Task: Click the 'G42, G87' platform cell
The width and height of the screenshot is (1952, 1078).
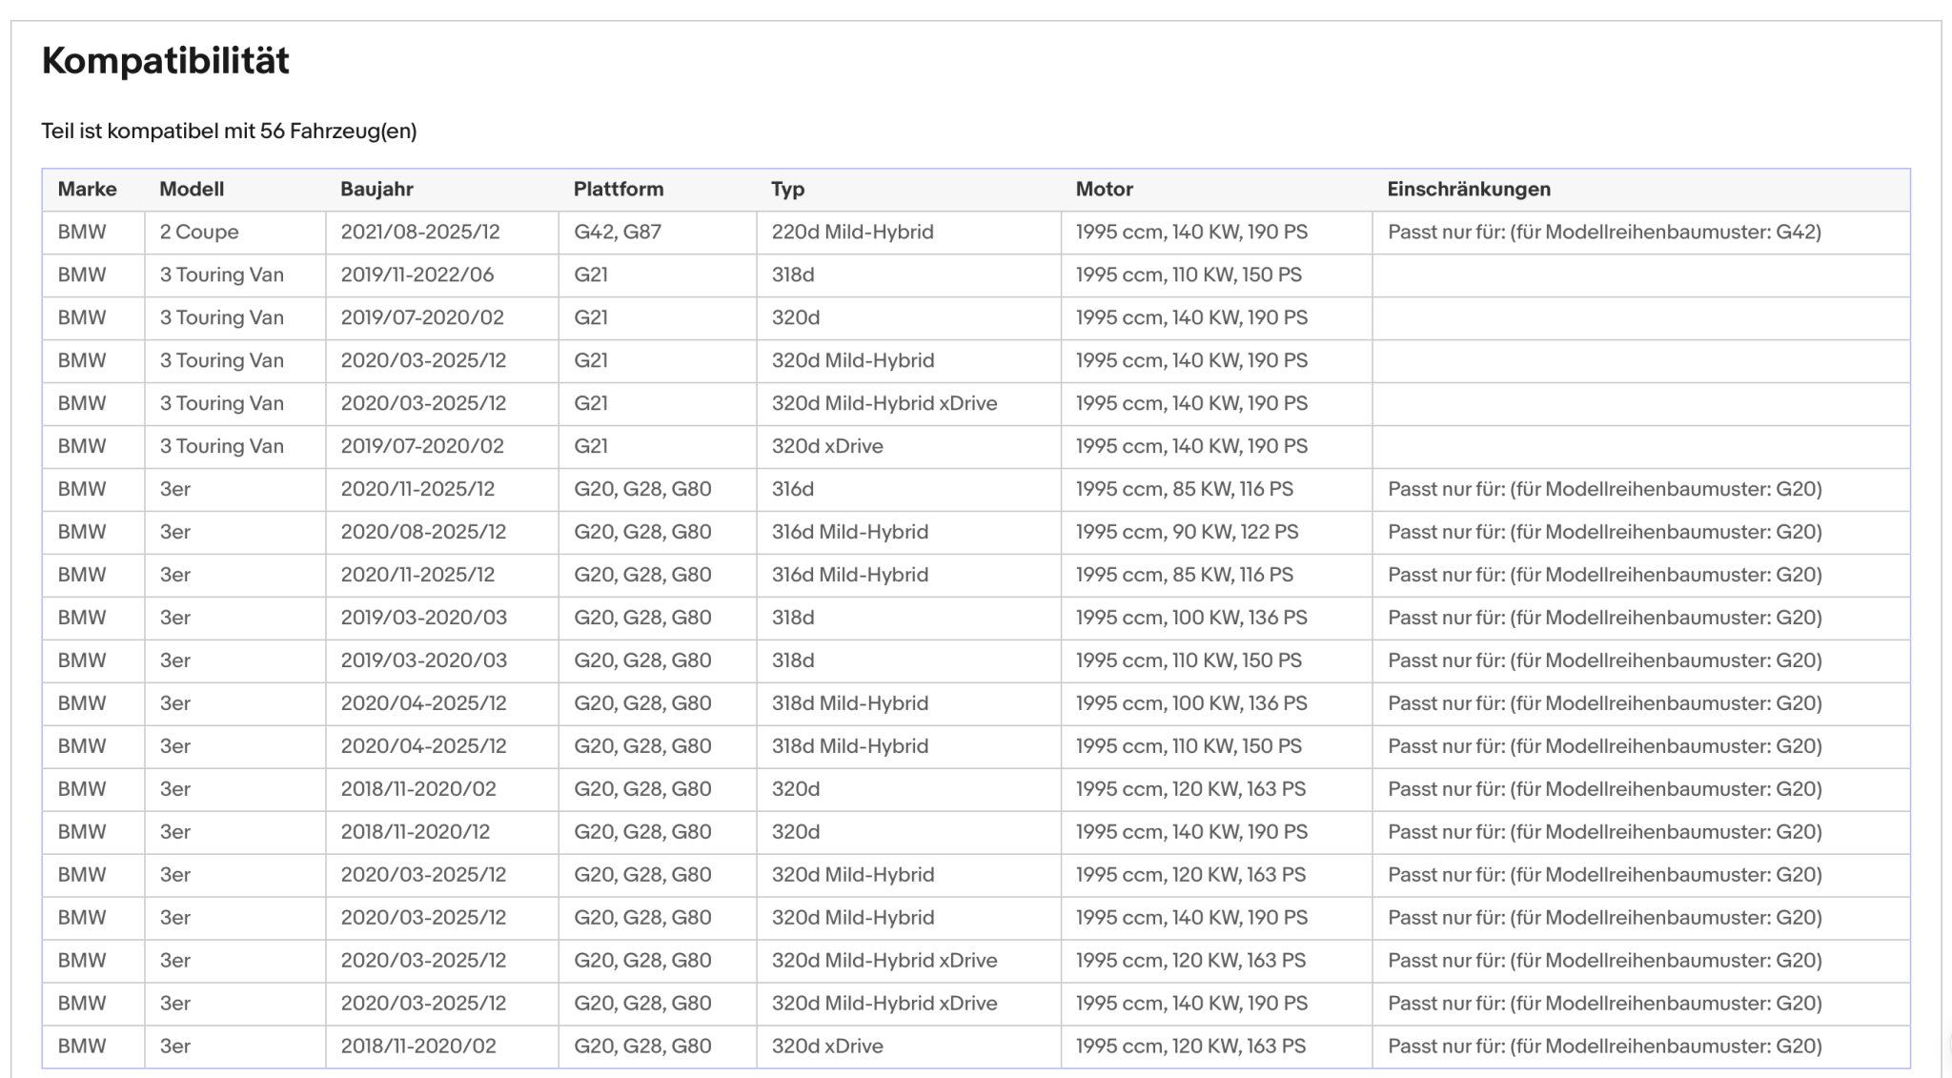Action: (x=618, y=232)
